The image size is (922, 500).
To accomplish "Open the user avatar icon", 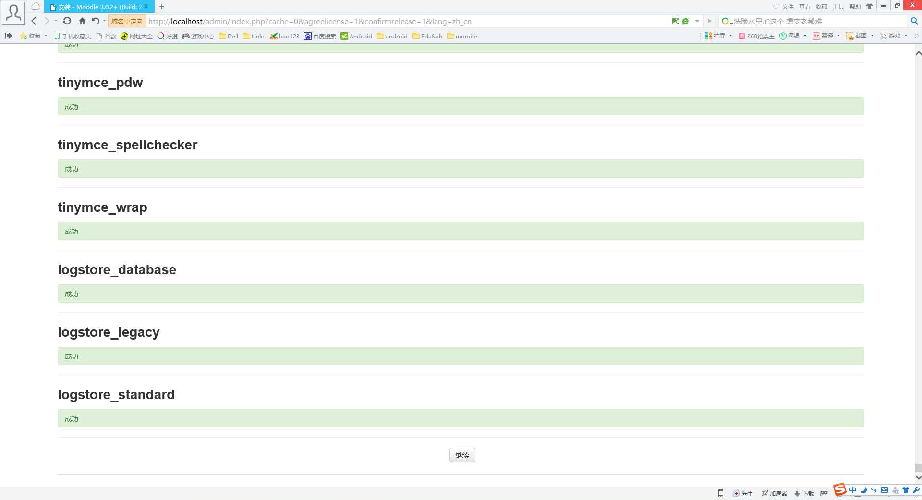I will tap(13, 13).
